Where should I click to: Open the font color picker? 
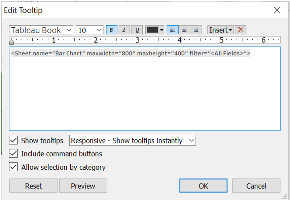[x=155, y=30]
